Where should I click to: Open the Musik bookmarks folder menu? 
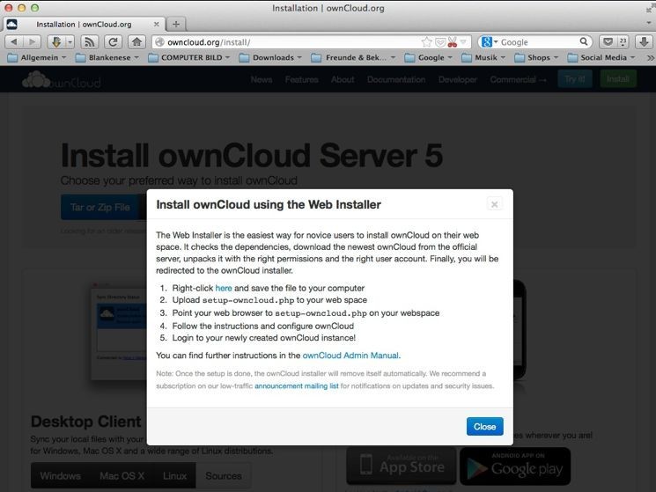479,58
